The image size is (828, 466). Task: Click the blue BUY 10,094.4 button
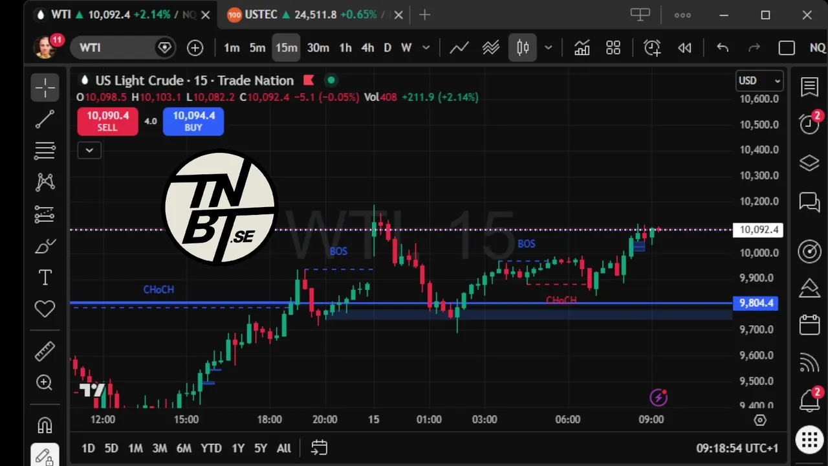pyautogui.click(x=193, y=121)
